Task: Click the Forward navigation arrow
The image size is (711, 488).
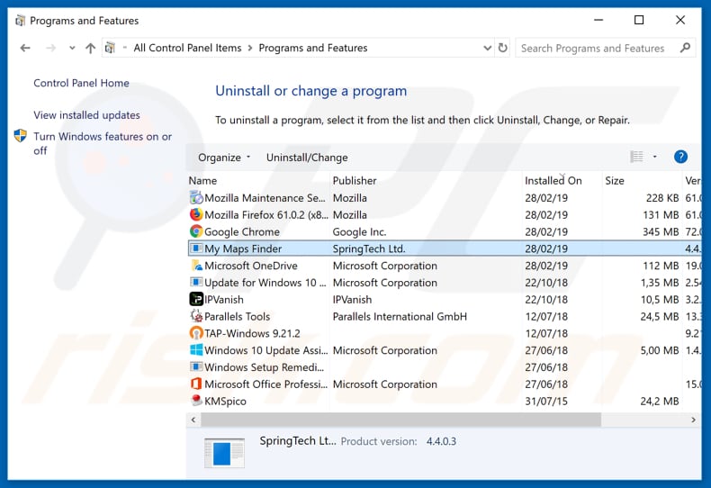Action: tap(50, 48)
